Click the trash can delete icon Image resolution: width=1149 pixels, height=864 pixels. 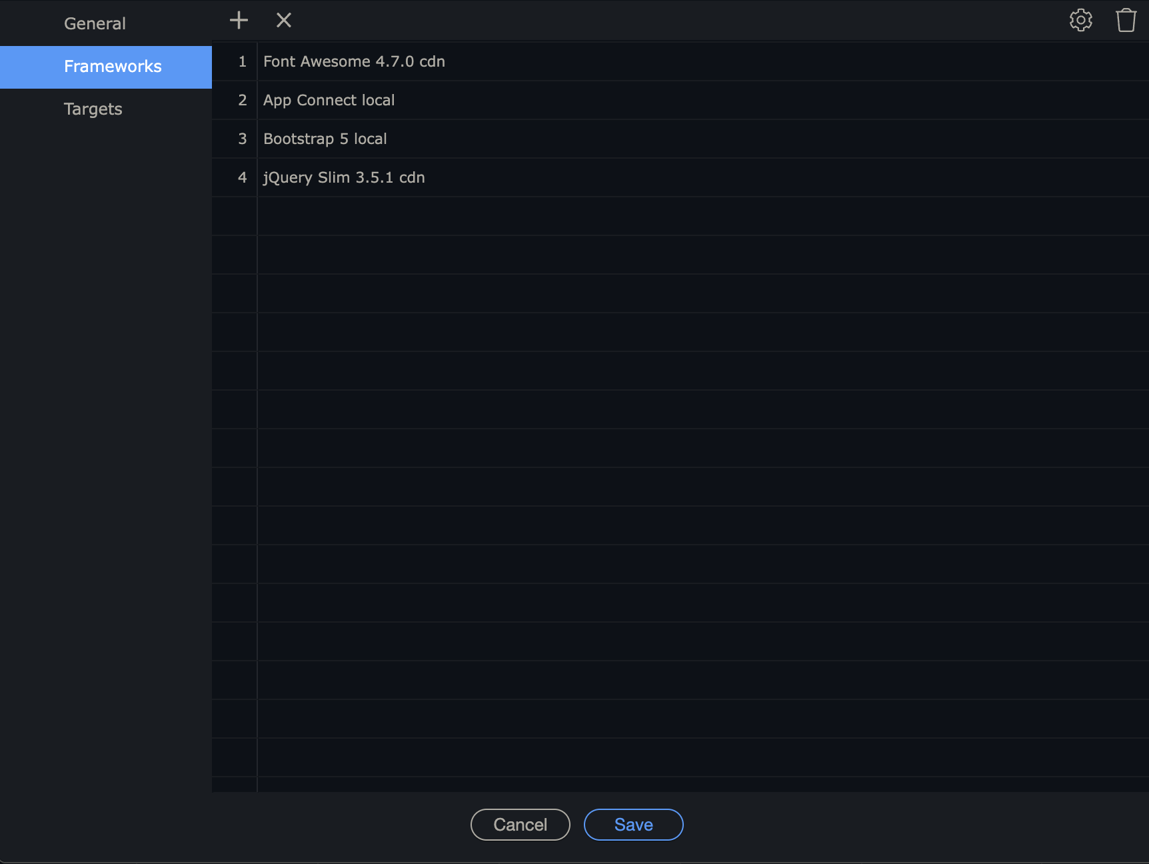pyautogui.click(x=1126, y=21)
